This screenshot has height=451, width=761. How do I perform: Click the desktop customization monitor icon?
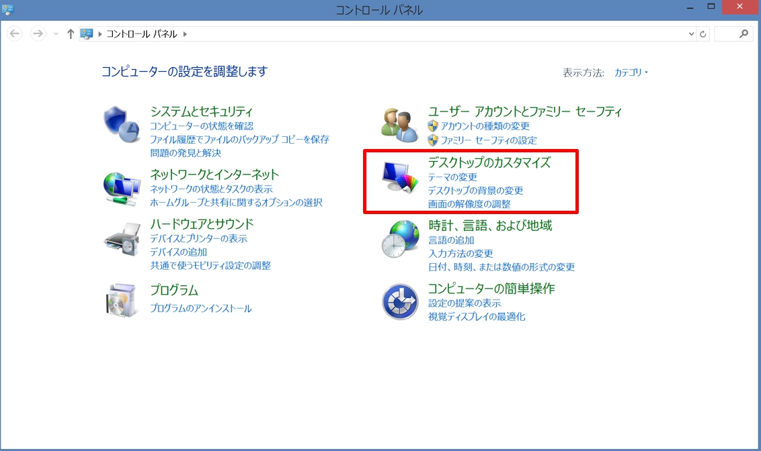click(x=400, y=177)
